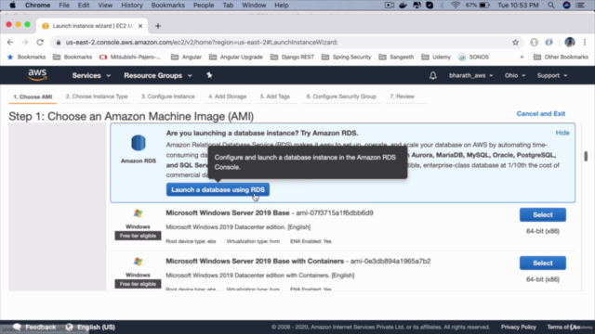Click Windows icon for Server 2019 Base

138,213
